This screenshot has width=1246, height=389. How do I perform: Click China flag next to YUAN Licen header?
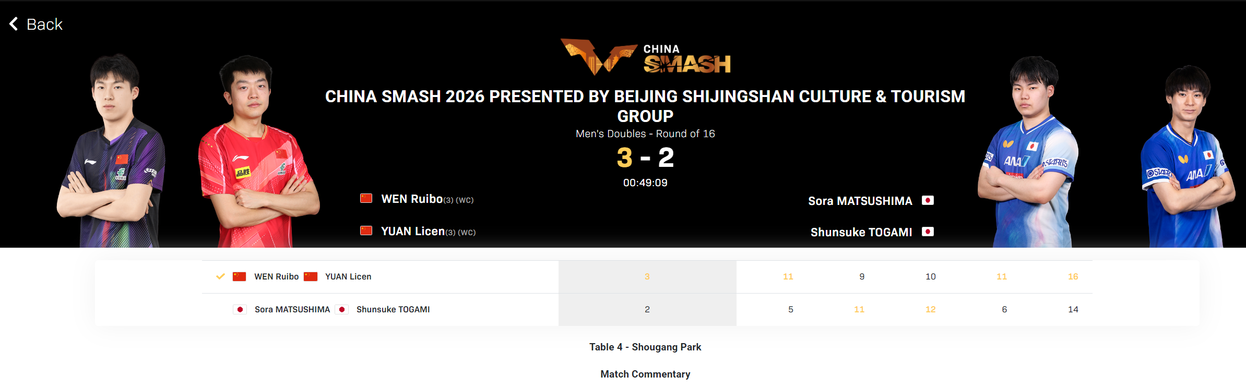pos(366,230)
